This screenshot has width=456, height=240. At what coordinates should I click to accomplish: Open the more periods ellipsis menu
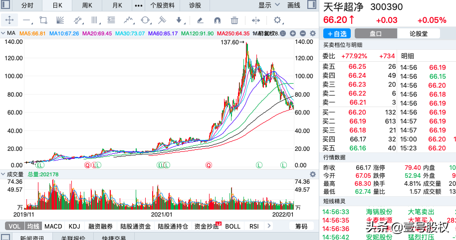click(x=139, y=5)
